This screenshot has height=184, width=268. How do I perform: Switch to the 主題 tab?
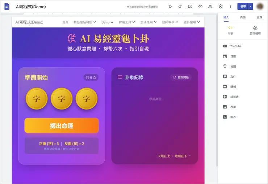[x=259, y=17]
